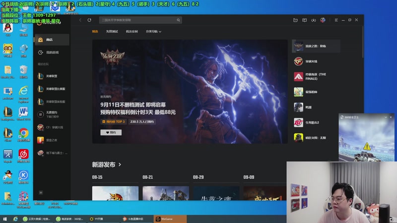Screen dimensions: 397x223
Task: Click the magnifier icon in the search bar
Action: (x=178, y=20)
